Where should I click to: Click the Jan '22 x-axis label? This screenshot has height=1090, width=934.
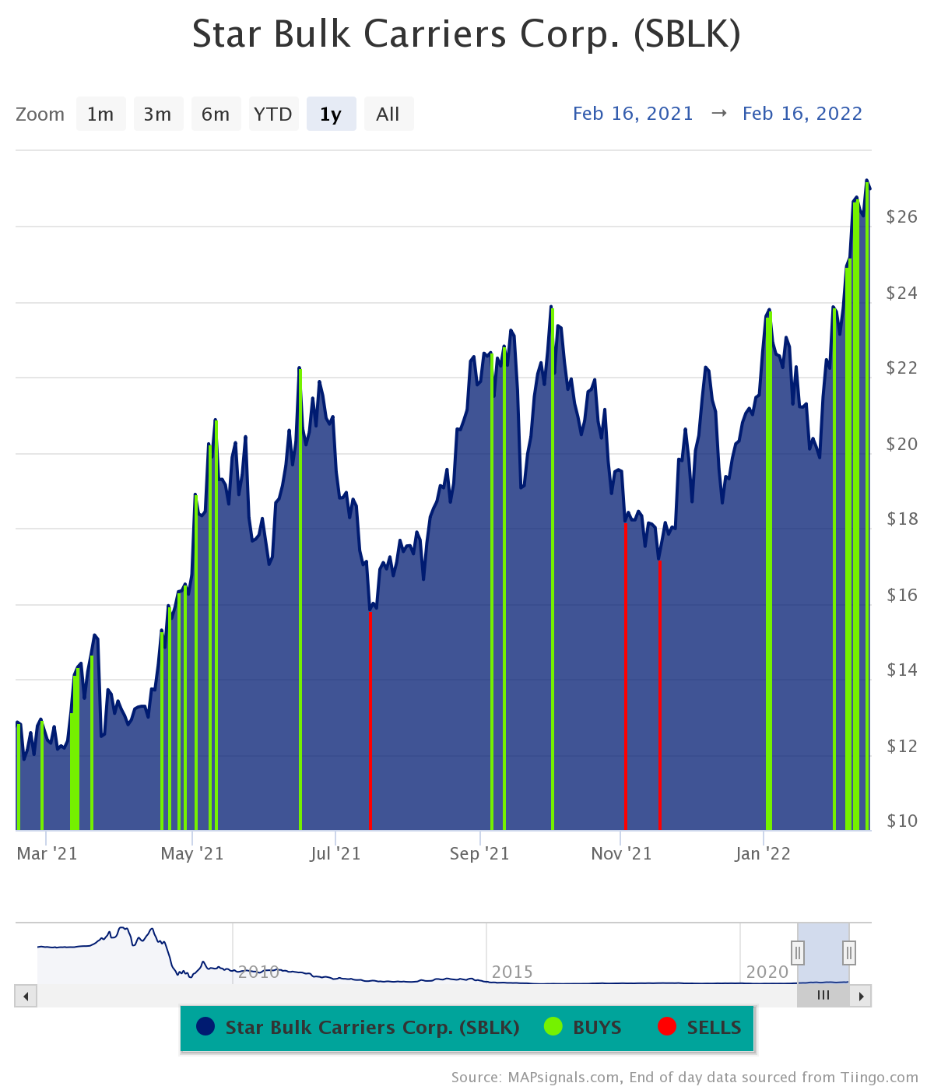[763, 853]
